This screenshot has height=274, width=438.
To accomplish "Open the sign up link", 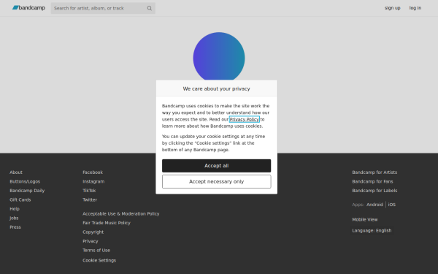I will pos(392,8).
